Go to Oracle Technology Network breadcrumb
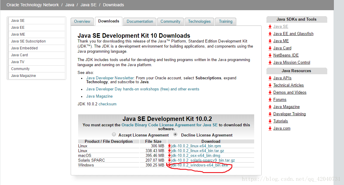The image size is (344, 185). click(x=33, y=5)
